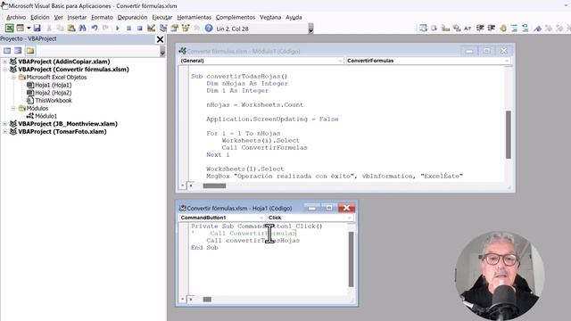The height and width of the screenshot is (321, 571).
Task: Open Find with the binoculars icon
Action: click(82, 28)
